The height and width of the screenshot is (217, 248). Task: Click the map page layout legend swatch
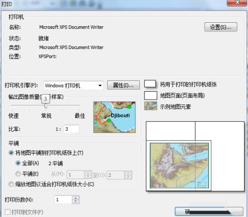[x=151, y=96]
